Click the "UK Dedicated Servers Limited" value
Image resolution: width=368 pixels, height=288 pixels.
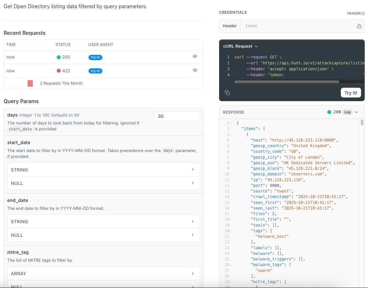[318, 163]
